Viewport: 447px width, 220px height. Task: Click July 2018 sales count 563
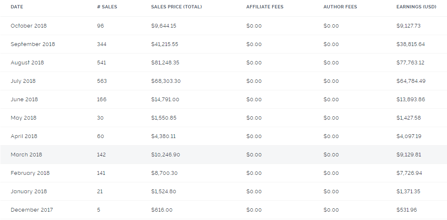[x=102, y=81]
